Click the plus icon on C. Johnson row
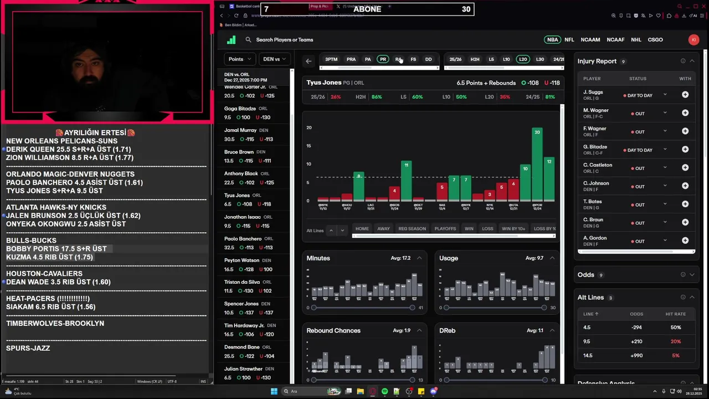709x399 pixels. [x=685, y=186]
